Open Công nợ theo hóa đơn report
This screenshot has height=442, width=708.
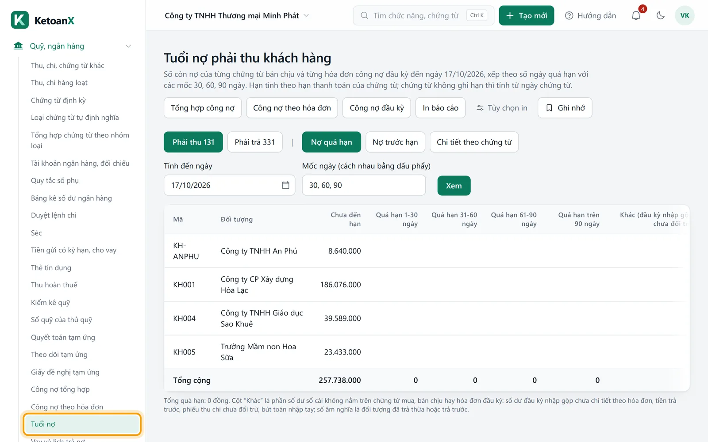click(x=292, y=108)
